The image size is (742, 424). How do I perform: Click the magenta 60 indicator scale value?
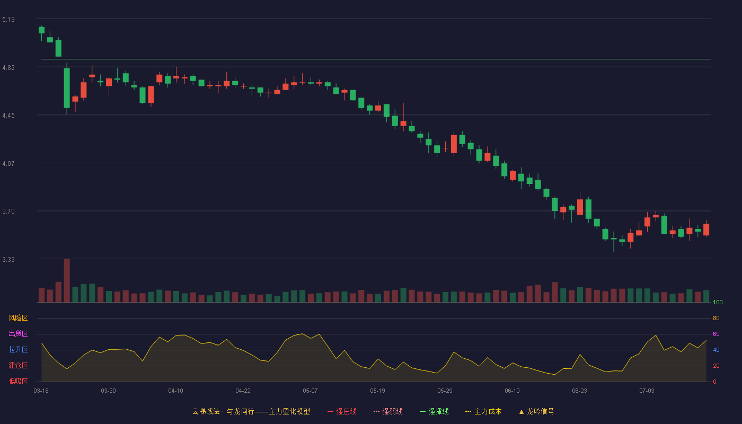[716, 334]
